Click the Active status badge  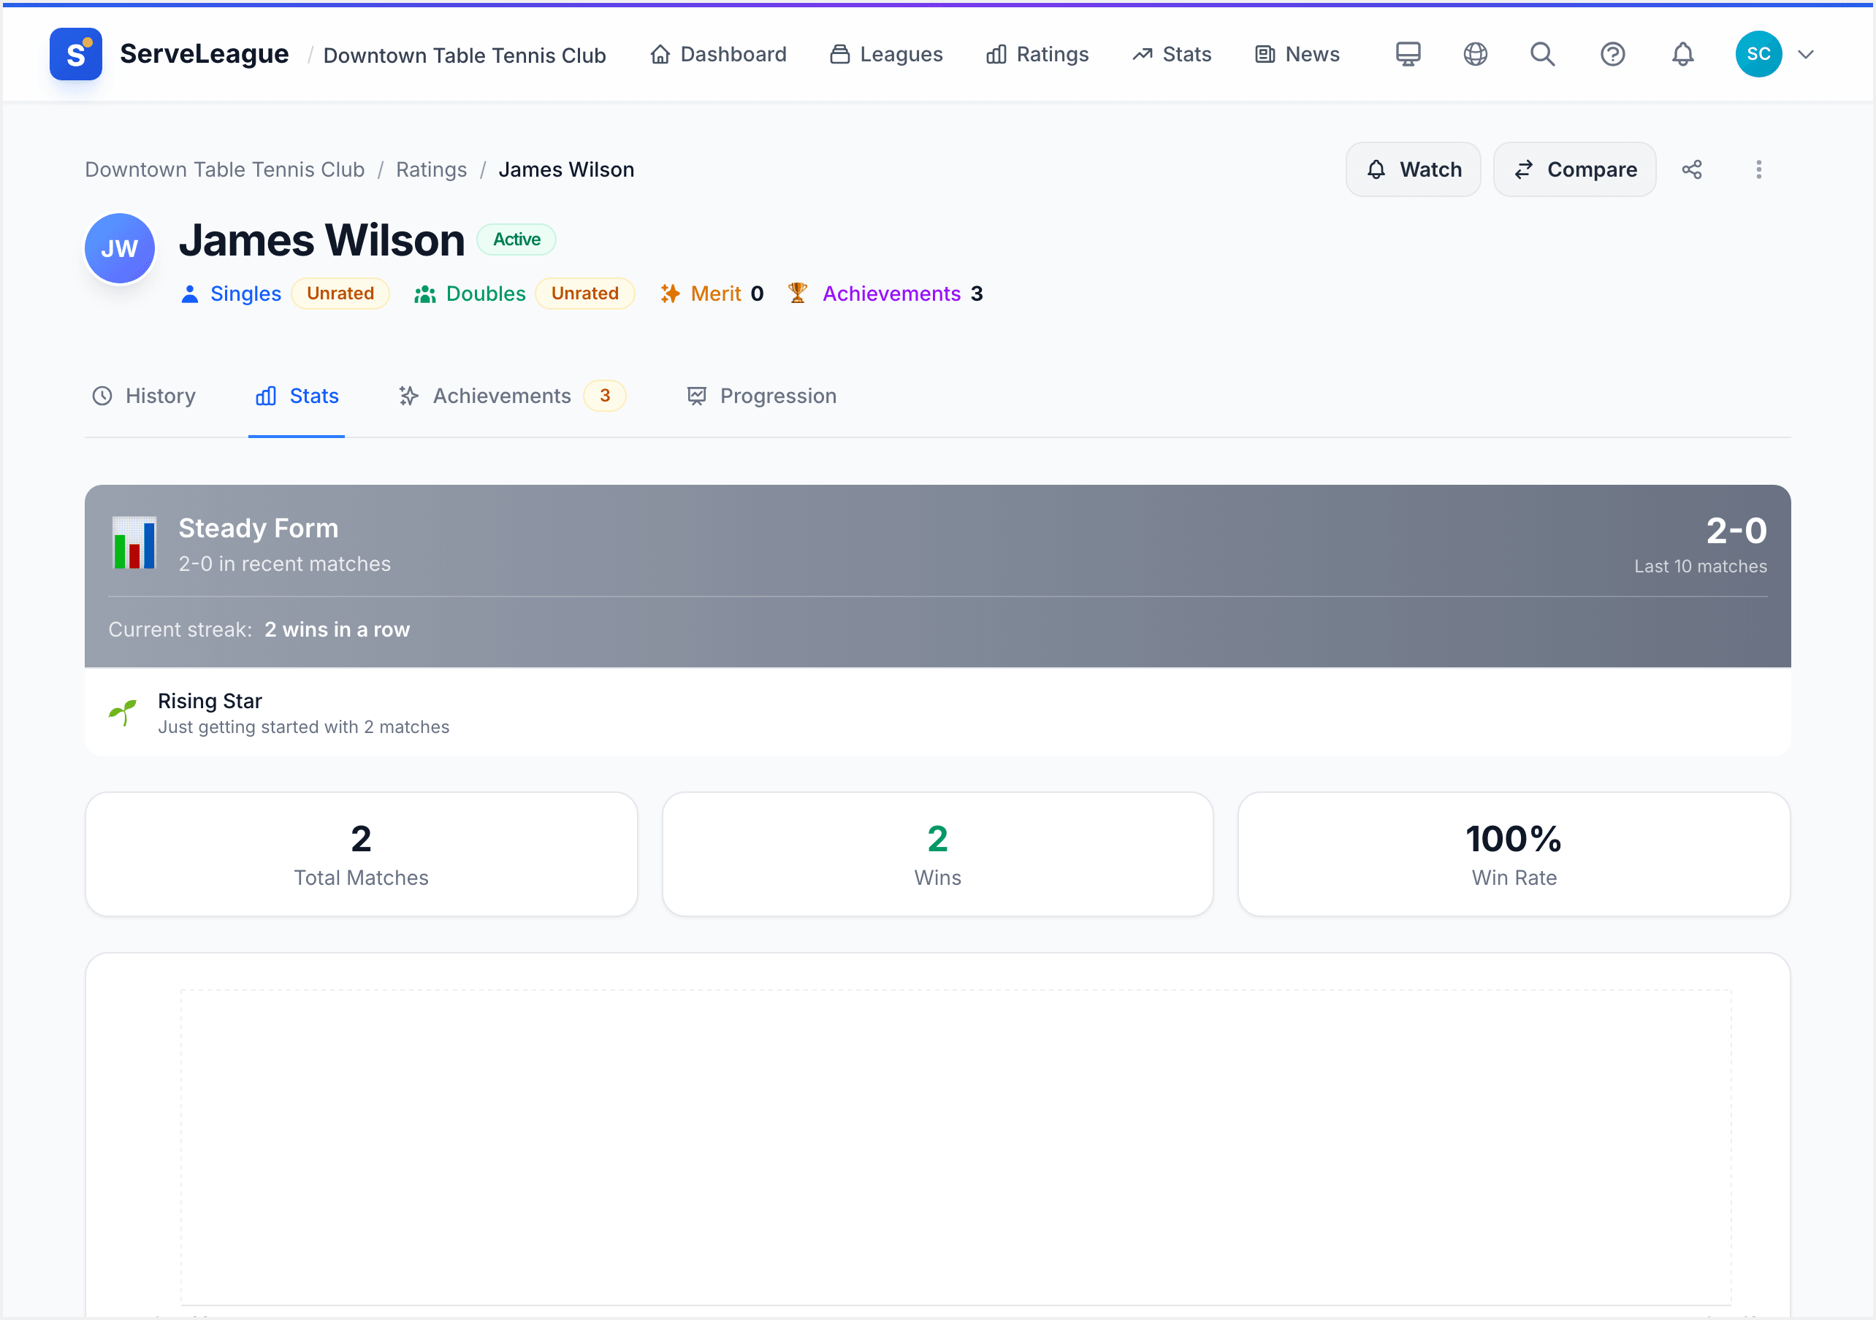pos(516,239)
